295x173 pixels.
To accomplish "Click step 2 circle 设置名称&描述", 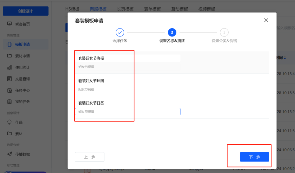I will tap(172, 32).
